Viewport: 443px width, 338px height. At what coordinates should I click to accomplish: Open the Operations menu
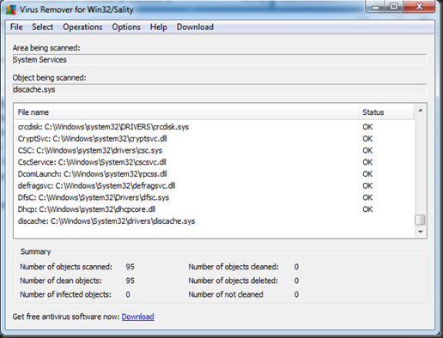point(82,27)
